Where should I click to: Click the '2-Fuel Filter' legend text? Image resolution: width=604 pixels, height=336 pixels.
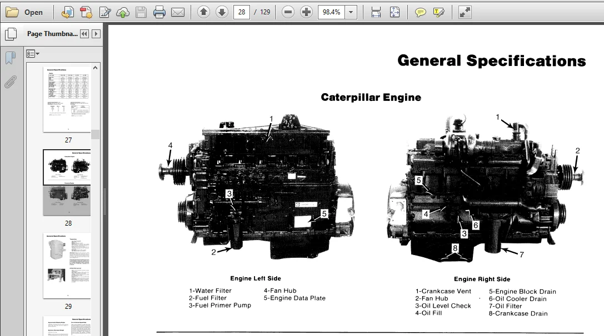[208, 298]
